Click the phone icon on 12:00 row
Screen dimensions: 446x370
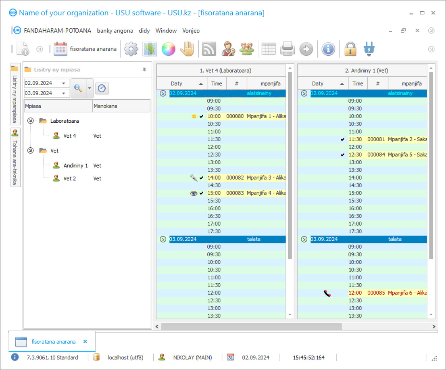tap(327, 293)
